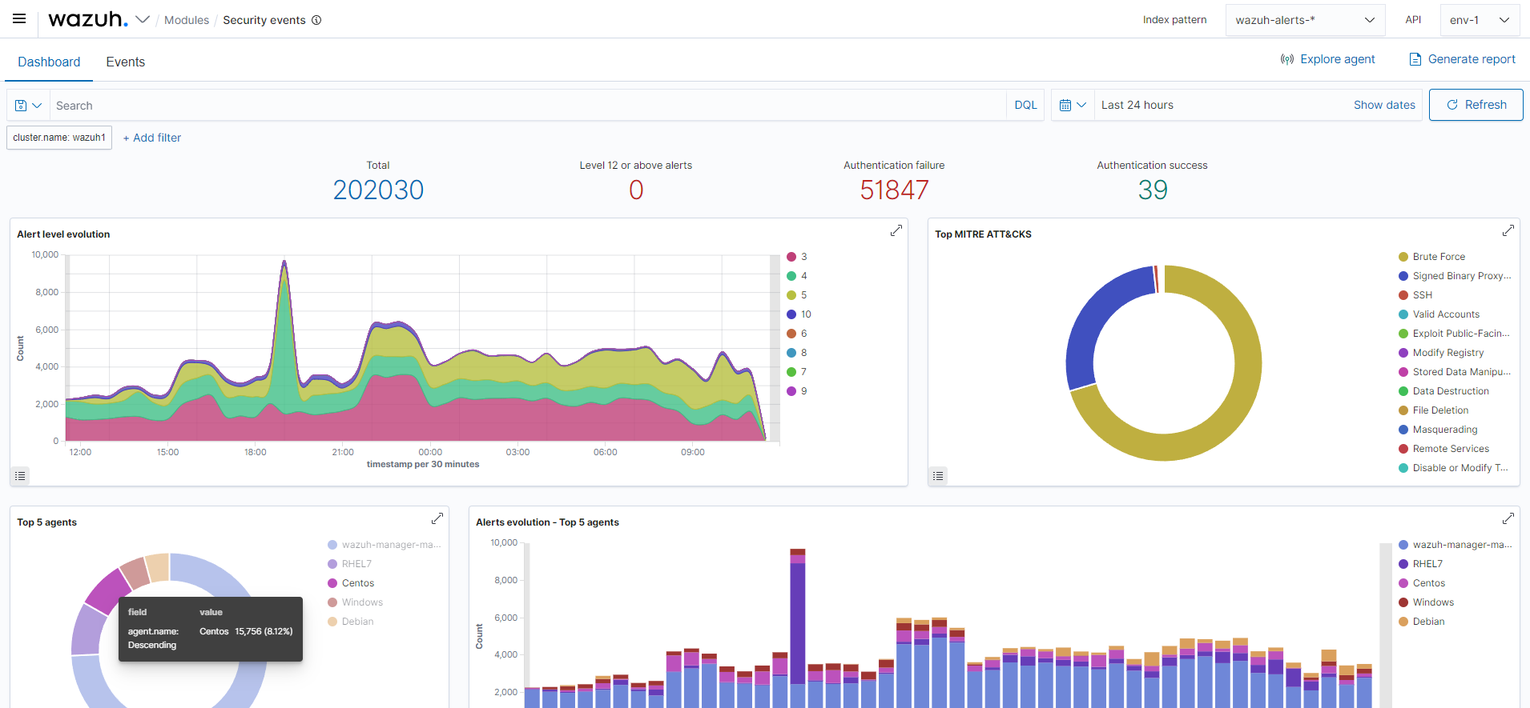Click Windows in Alerts evolution legend
The image size is (1530, 708).
(1433, 602)
